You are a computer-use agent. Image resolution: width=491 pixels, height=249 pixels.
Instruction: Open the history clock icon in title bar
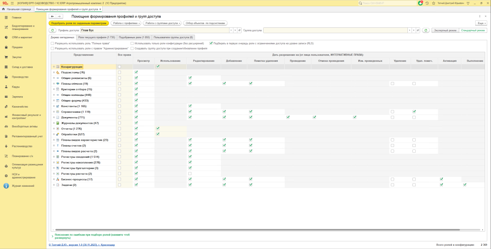(x=427, y=3)
